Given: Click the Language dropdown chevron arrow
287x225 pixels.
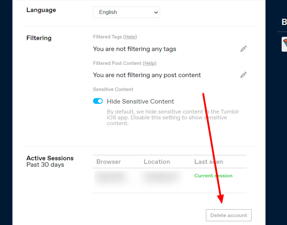Looking at the screenshot, I should (156, 12).
